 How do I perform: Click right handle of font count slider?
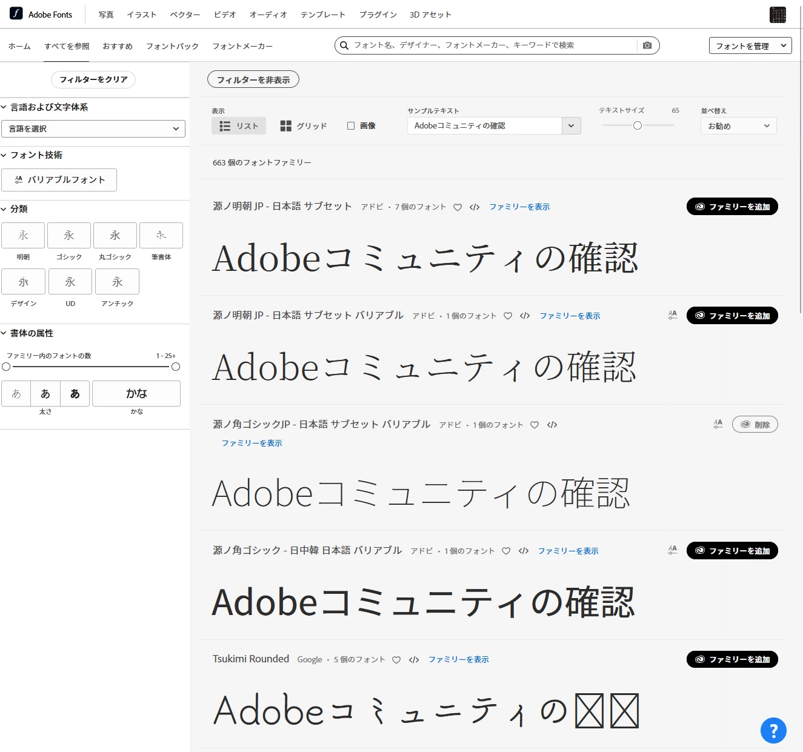pos(176,367)
